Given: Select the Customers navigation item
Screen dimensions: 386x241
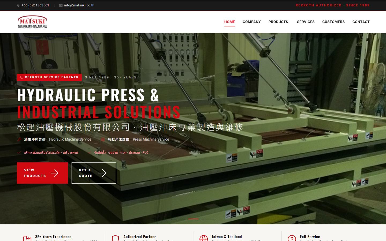Looking at the screenshot, I should [x=333, y=22].
